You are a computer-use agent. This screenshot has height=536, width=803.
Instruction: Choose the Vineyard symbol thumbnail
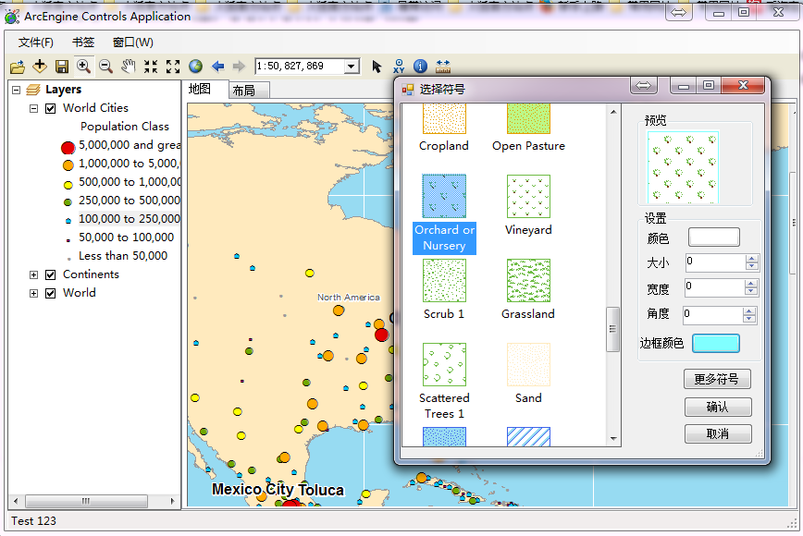pyautogui.click(x=528, y=197)
